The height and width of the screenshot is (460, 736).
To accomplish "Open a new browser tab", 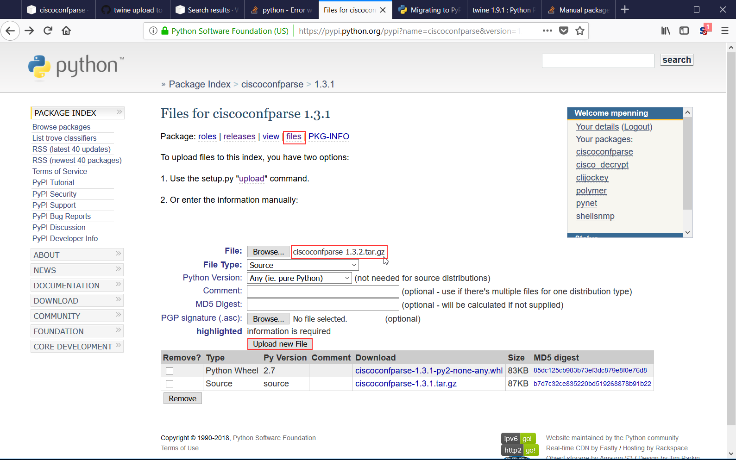I will 625,10.
